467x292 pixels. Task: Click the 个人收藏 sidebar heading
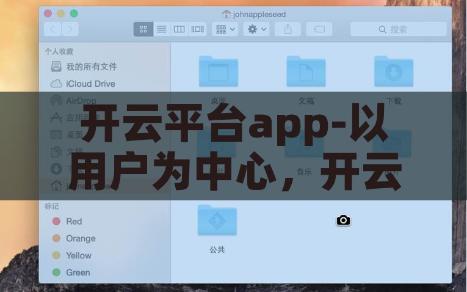59,51
